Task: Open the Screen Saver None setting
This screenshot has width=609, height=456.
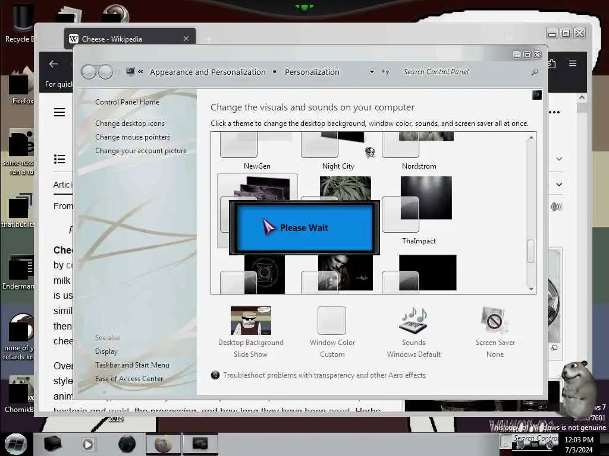Action: pyautogui.click(x=495, y=332)
